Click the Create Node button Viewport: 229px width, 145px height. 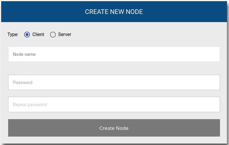(114, 128)
